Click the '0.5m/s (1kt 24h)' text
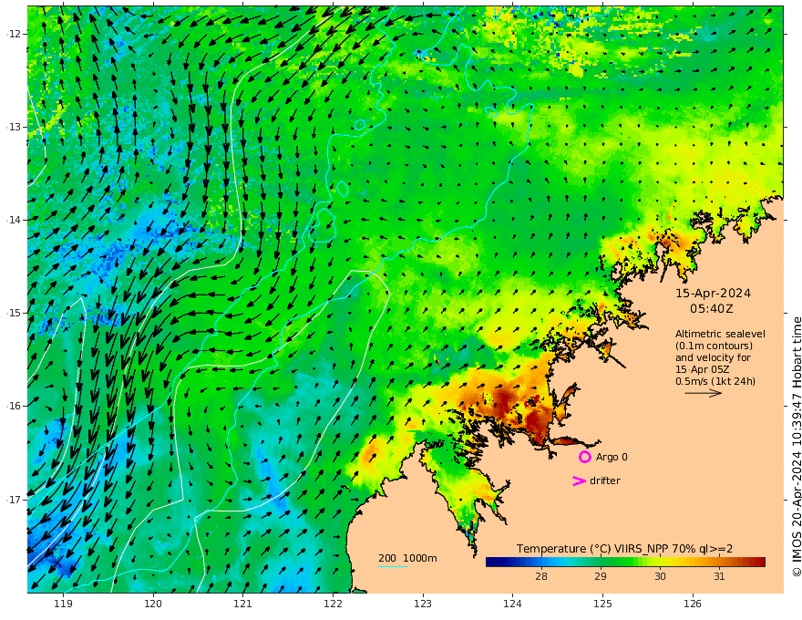Viewport: 802px width, 620px height. coord(715,381)
